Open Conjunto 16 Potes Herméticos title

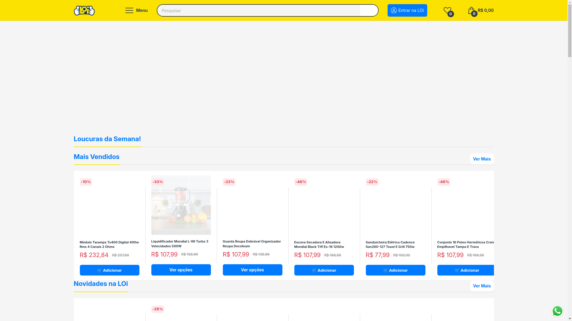pos(466,245)
